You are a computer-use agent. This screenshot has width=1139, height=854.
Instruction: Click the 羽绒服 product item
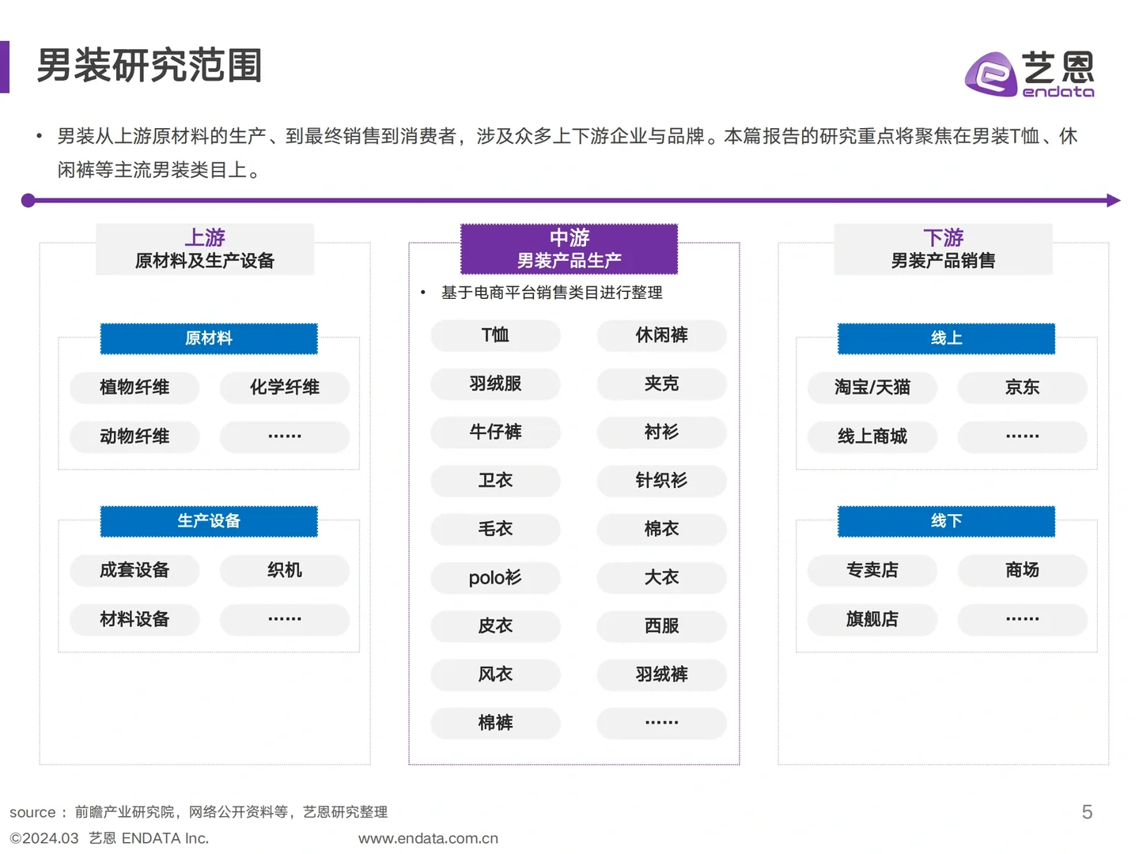tap(495, 384)
